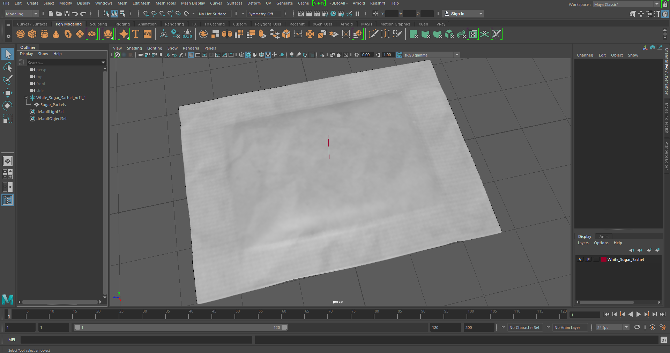Switch to the Sculpting shelf tab
Image resolution: width=670 pixels, height=353 pixels.
(x=98, y=24)
